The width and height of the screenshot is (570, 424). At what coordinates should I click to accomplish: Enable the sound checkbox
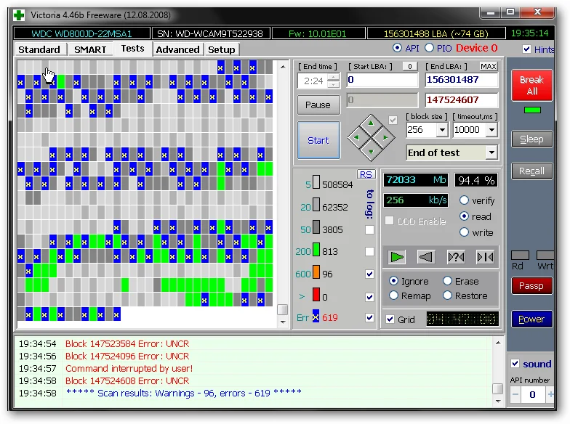click(x=515, y=364)
